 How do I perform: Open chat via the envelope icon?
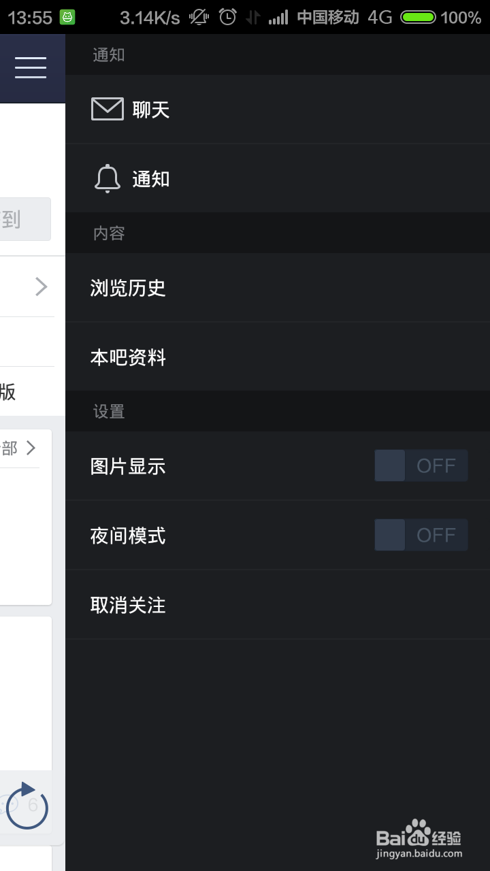(x=108, y=110)
